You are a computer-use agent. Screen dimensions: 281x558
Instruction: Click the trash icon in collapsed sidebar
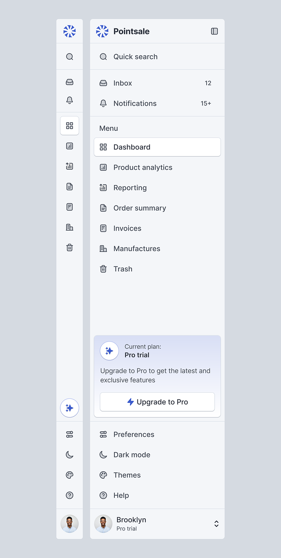pyautogui.click(x=70, y=247)
